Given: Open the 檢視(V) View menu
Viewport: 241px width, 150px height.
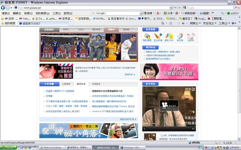Looking at the screenshot, I should [x=28, y=13].
